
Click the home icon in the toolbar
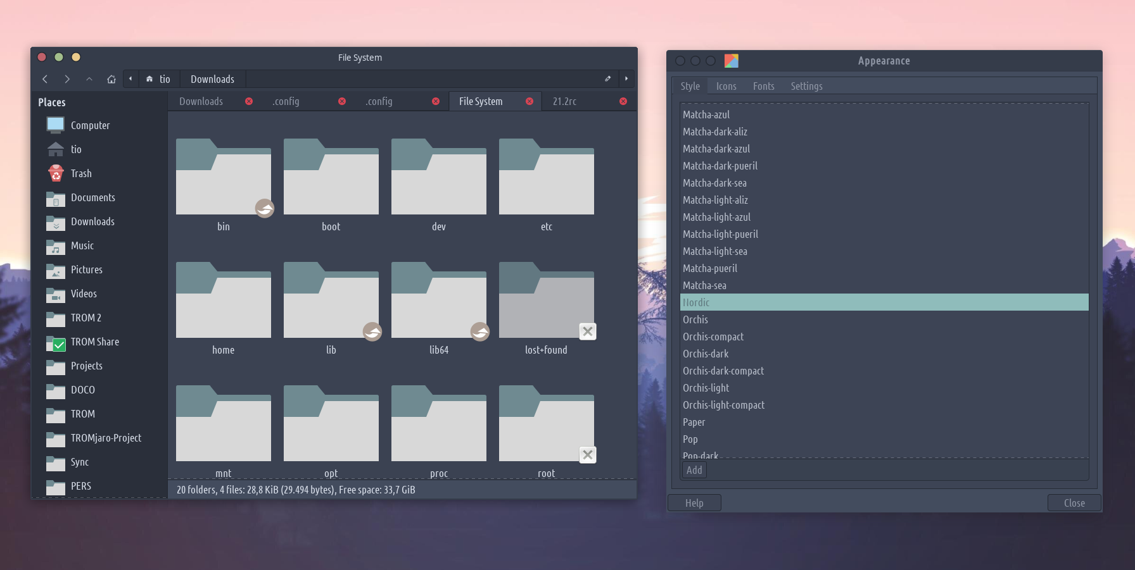(111, 79)
